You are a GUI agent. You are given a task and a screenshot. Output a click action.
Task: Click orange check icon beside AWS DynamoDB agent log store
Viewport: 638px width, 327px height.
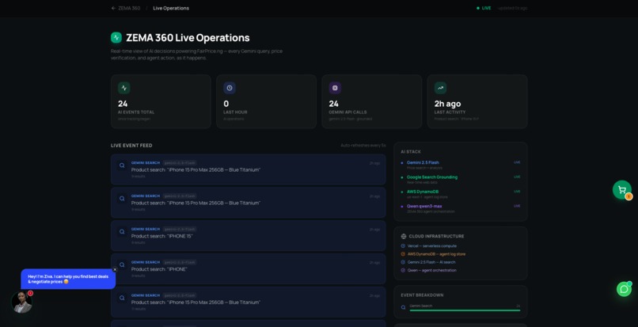(x=403, y=254)
